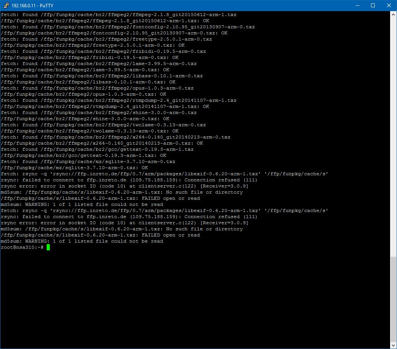This screenshot has height=349, width=397.
Task: Click the fontconfig-2.10.95 'OK' result line
Action: coord(114,33)
